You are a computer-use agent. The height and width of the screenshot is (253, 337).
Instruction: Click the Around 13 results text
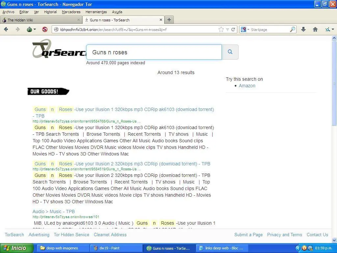coord(176,72)
